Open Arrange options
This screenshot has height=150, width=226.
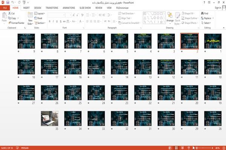point(170,18)
